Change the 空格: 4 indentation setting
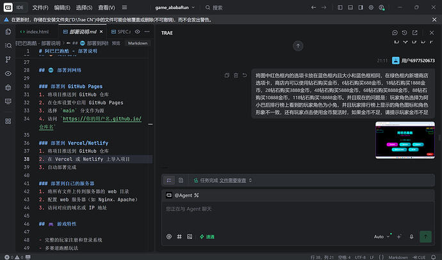442x260 pixels. click(344, 257)
